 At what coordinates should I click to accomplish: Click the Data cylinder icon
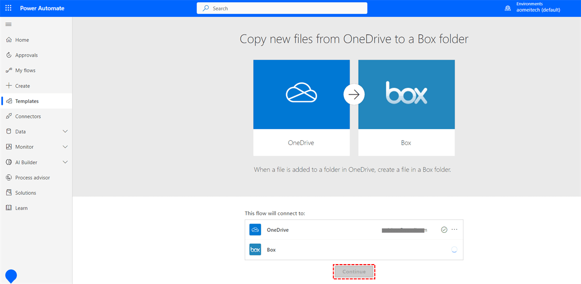(x=9, y=132)
